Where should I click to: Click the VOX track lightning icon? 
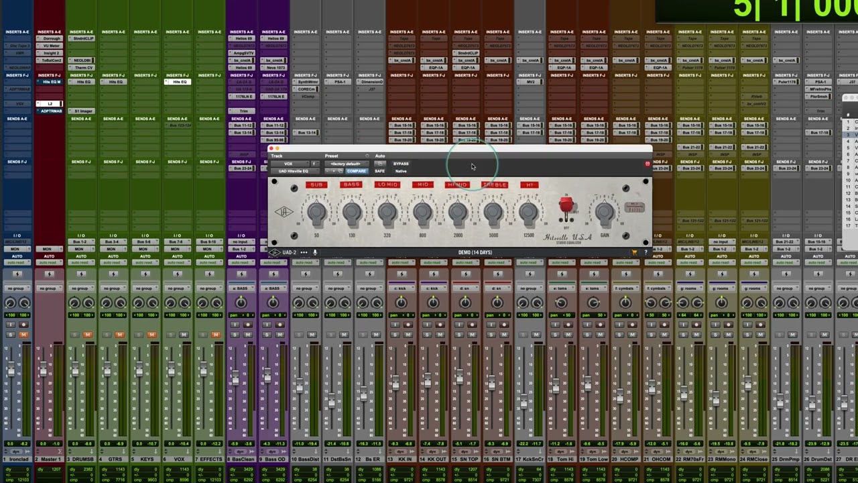[x=178, y=274]
